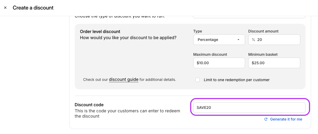Click the 'Minimum basket' field label
Viewport: 318px width, 134px height.
[x=263, y=54]
